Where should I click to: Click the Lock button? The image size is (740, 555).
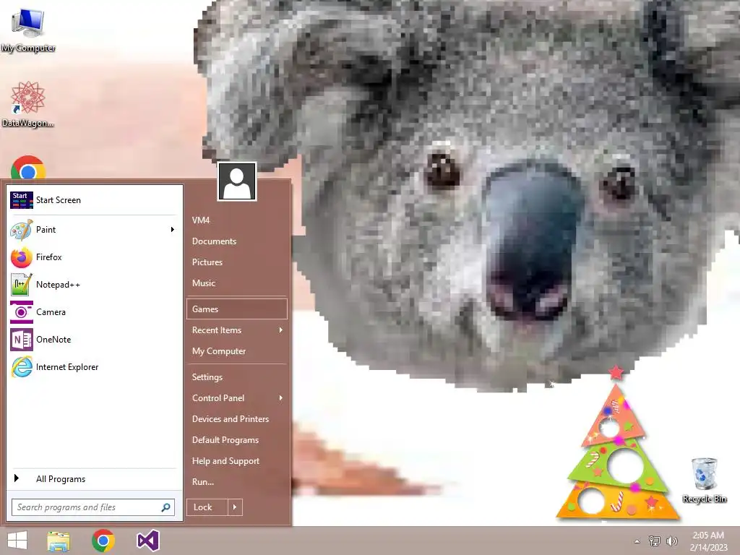pyautogui.click(x=207, y=507)
